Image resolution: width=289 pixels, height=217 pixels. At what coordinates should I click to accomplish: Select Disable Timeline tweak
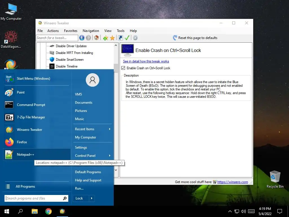pyautogui.click(x=67, y=66)
